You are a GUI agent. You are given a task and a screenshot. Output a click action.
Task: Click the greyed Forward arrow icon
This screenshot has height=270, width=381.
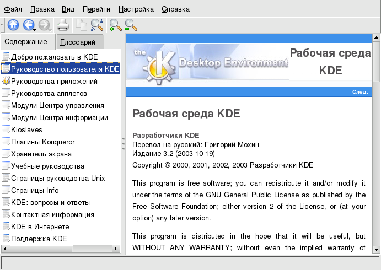44,25
